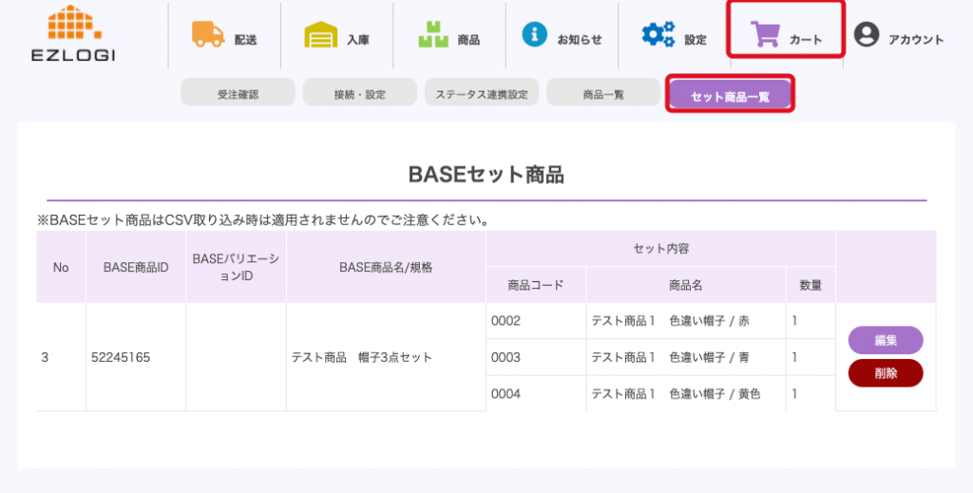Select the セット商品一覧 tab
Viewport: 973px width, 493px height.
pos(730,96)
